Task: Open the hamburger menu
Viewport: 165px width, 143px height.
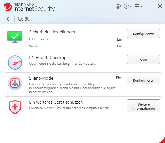Action: (x=137, y=6)
